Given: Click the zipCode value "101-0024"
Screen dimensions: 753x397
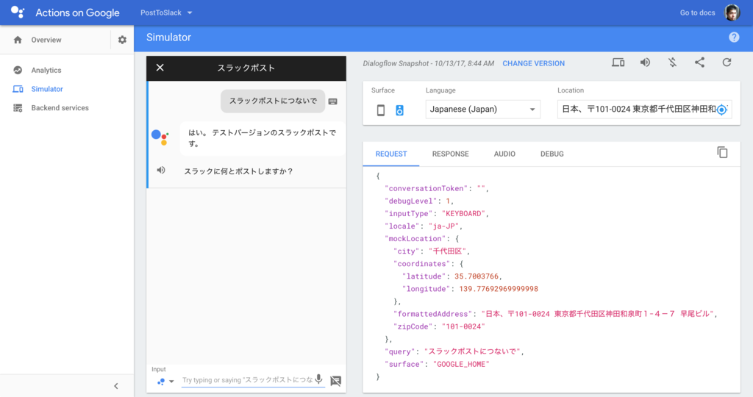Looking at the screenshot, I should 463,326.
